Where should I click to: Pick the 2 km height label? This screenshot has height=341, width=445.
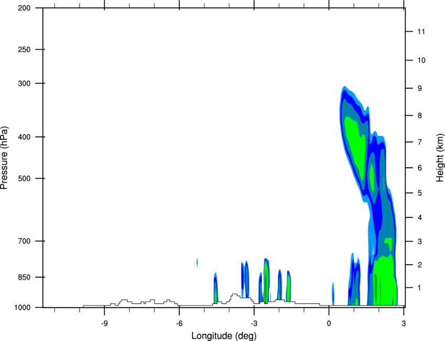(420, 265)
